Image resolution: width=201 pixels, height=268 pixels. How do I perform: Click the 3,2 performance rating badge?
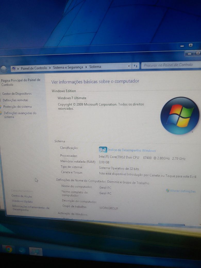point(103,150)
